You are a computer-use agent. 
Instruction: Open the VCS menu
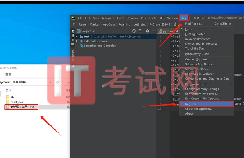(162, 18)
